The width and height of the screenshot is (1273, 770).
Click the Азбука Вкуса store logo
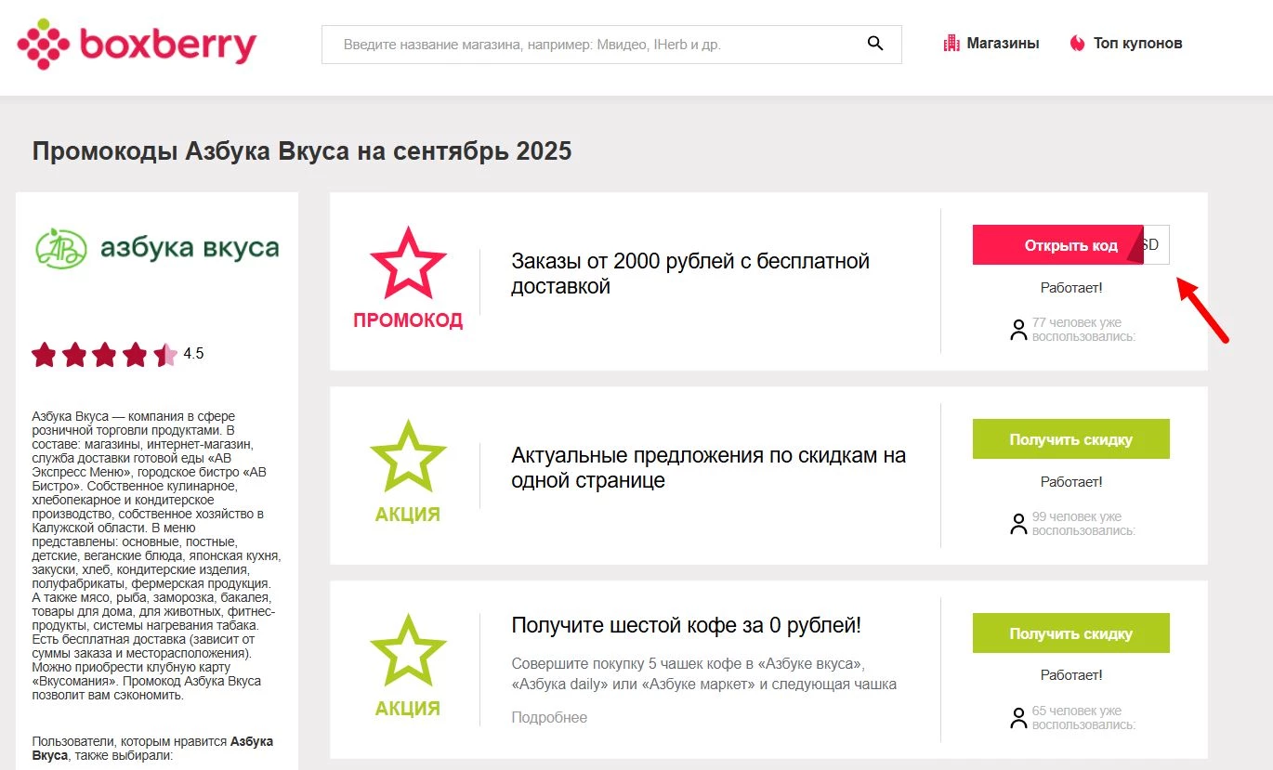point(156,248)
